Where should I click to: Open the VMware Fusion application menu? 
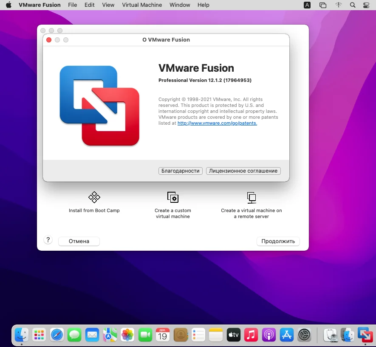point(40,5)
